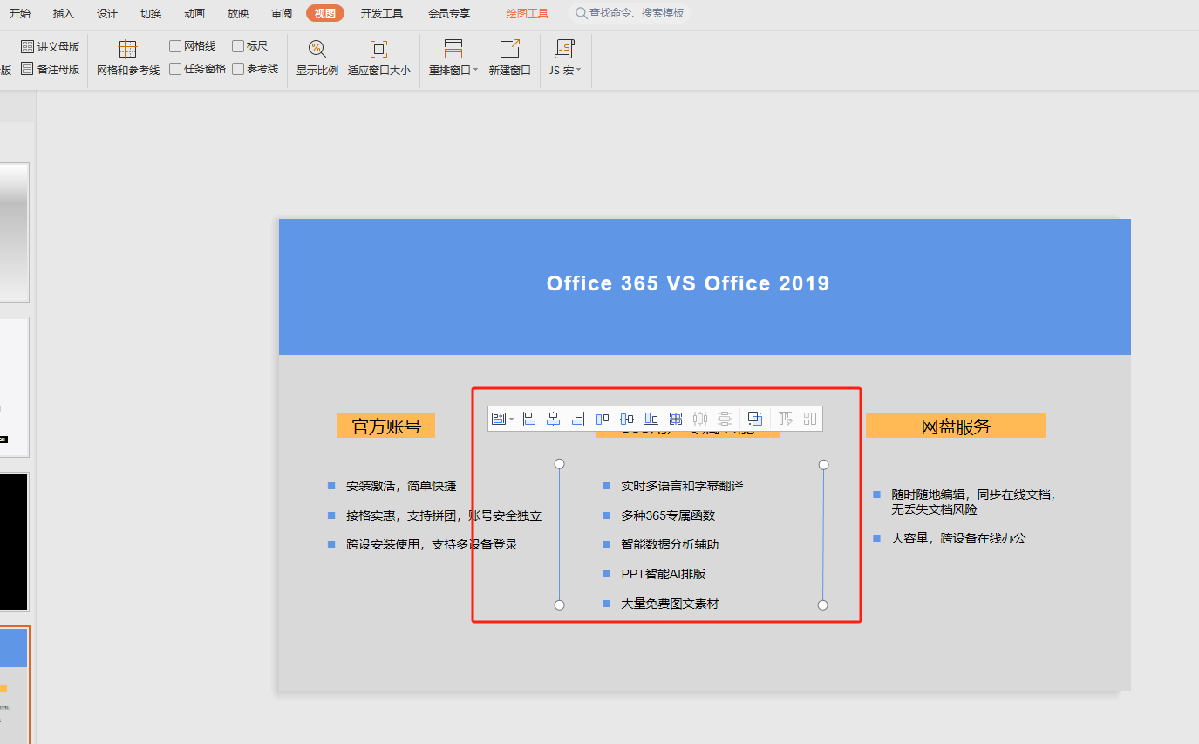Screen dimensions: 1199x744
Task: Open the 备注母版 notes master view
Action: [x=51, y=69]
